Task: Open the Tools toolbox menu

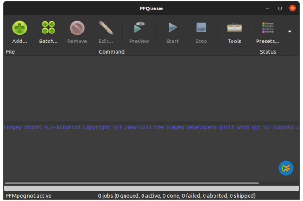Action: (x=234, y=28)
